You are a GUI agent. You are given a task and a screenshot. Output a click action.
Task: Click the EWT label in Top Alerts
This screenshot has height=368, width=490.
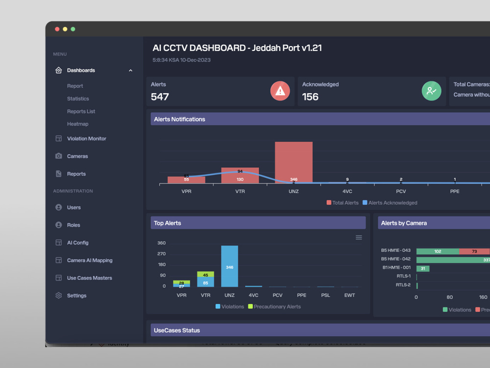pos(349,295)
